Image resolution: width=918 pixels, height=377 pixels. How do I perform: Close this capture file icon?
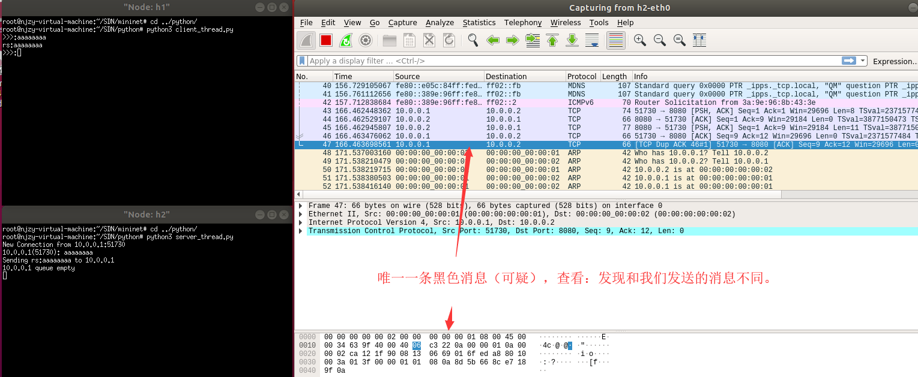(x=429, y=40)
